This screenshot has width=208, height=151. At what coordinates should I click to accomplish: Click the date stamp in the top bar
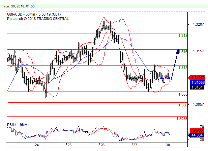pos(19,6)
